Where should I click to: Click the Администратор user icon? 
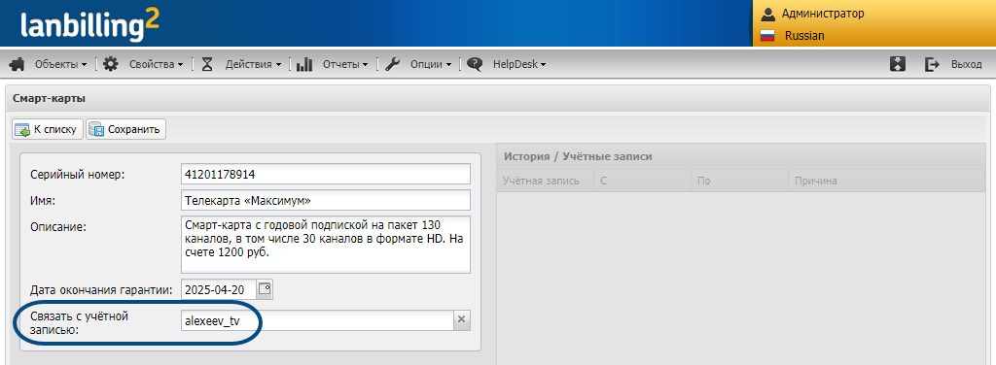point(768,14)
